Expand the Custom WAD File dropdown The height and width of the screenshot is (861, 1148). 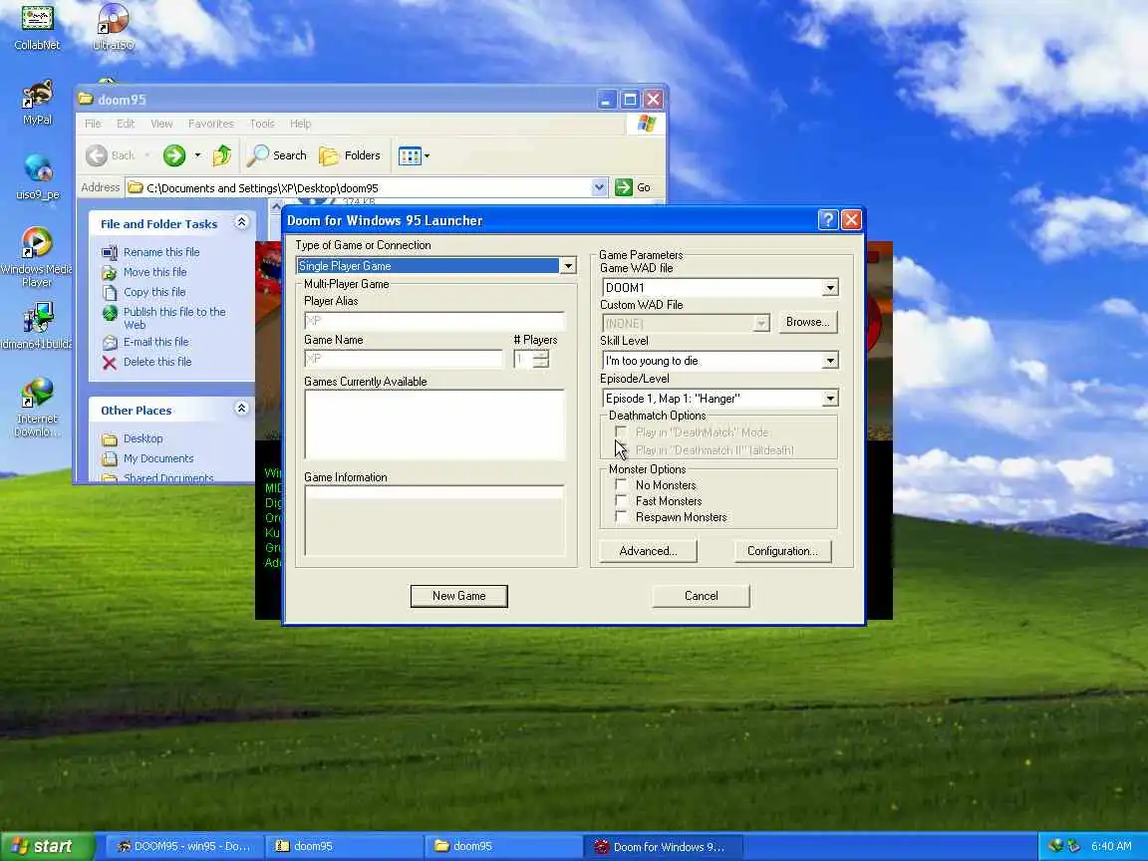[x=761, y=323]
